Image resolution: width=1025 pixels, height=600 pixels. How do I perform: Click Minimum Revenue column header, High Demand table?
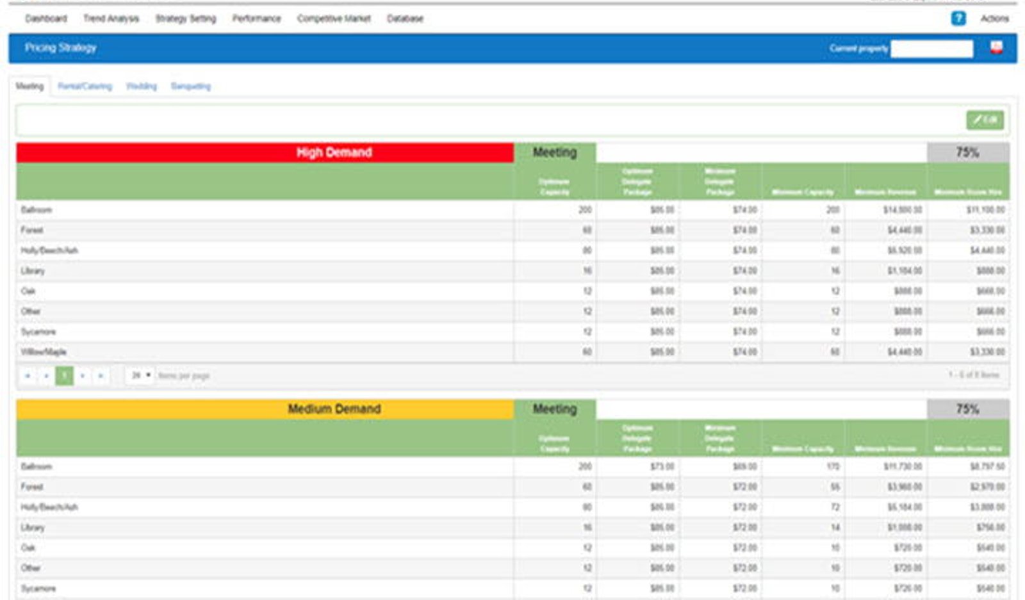tap(885, 182)
